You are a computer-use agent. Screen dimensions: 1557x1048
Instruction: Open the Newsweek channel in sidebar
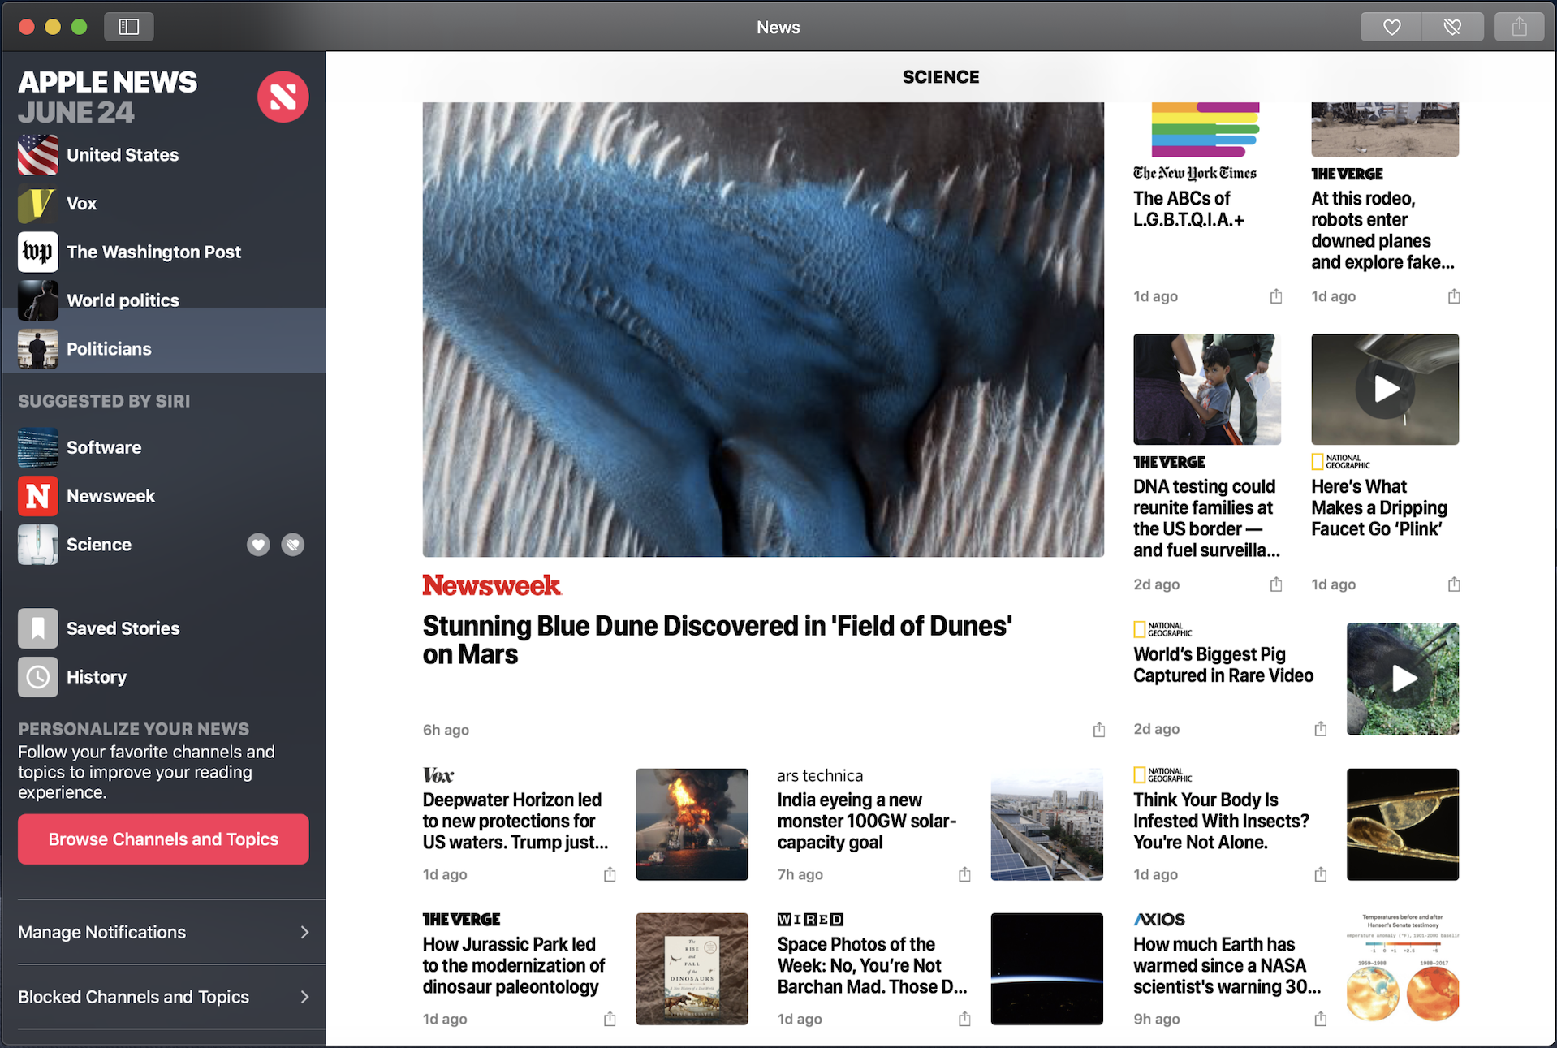click(x=163, y=496)
